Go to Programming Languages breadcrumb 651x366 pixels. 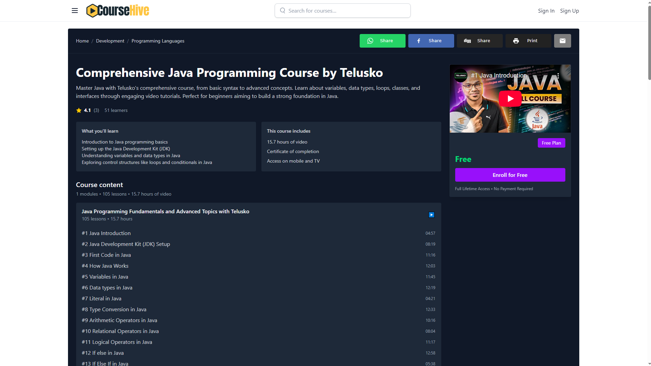click(x=157, y=41)
